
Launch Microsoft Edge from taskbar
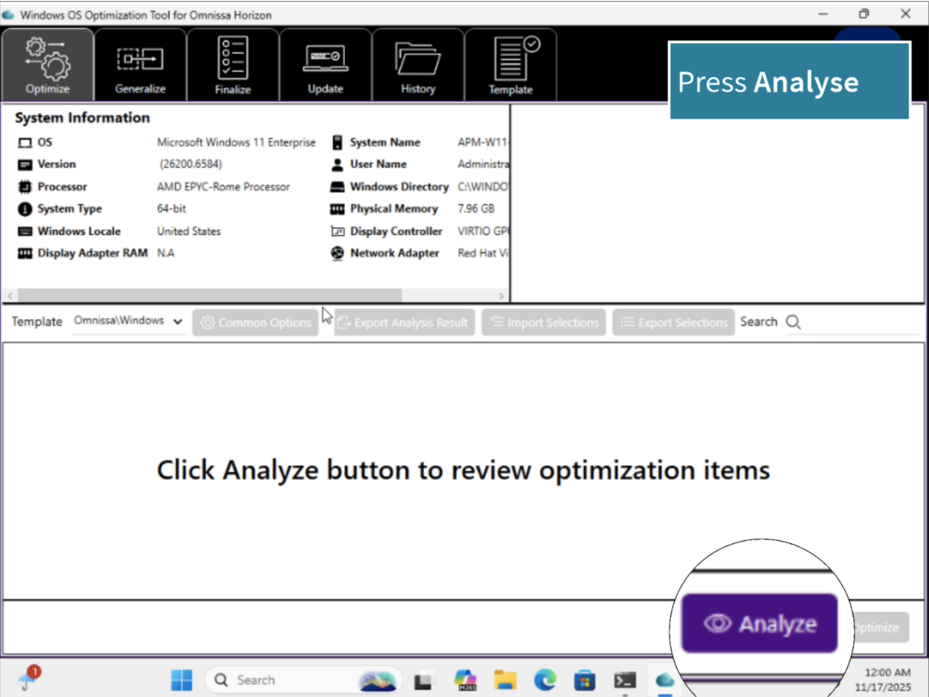coord(545,680)
